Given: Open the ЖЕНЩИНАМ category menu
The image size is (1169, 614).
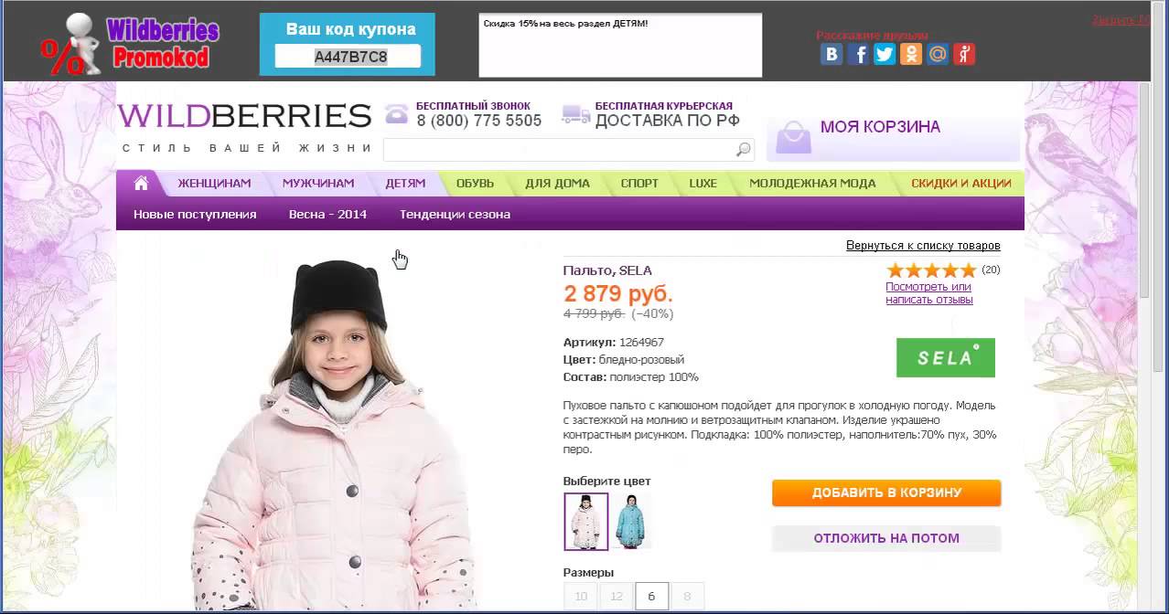Looking at the screenshot, I should [x=214, y=183].
